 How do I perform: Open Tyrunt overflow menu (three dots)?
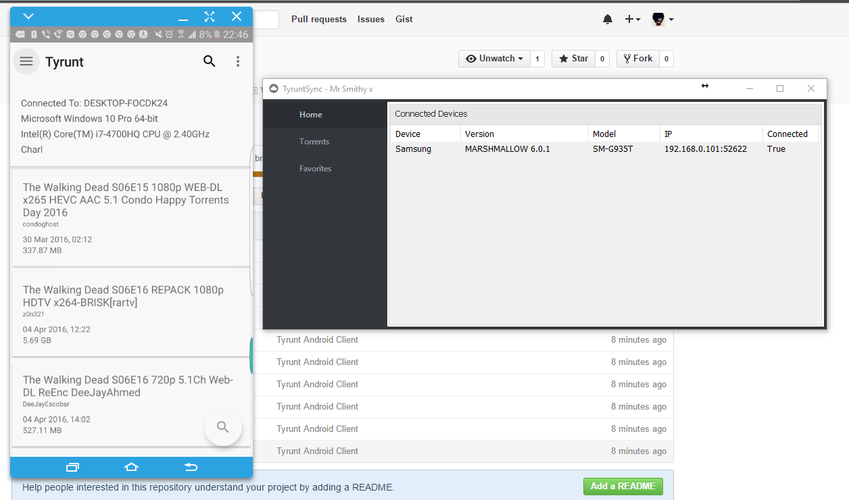click(x=238, y=61)
